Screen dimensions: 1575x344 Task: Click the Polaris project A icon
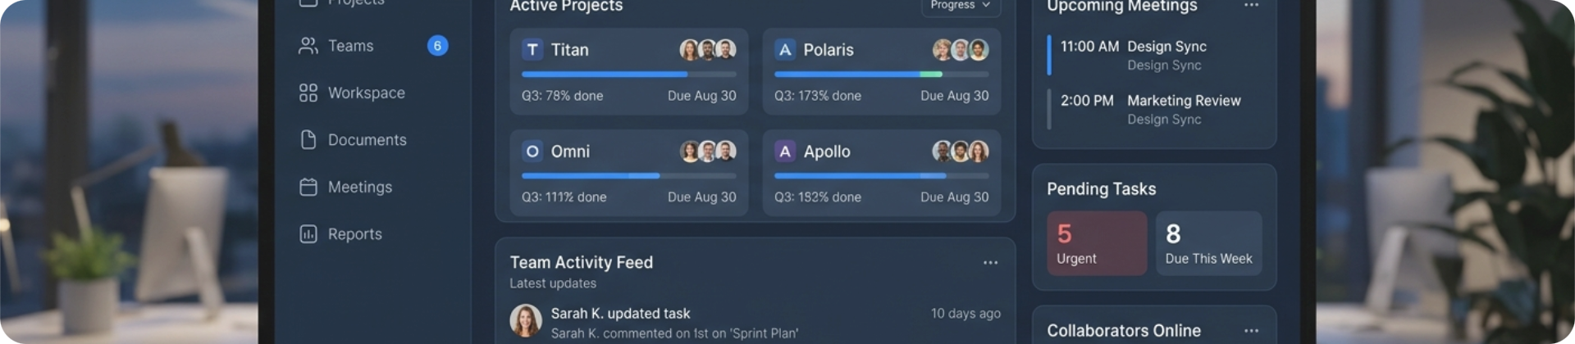point(785,50)
